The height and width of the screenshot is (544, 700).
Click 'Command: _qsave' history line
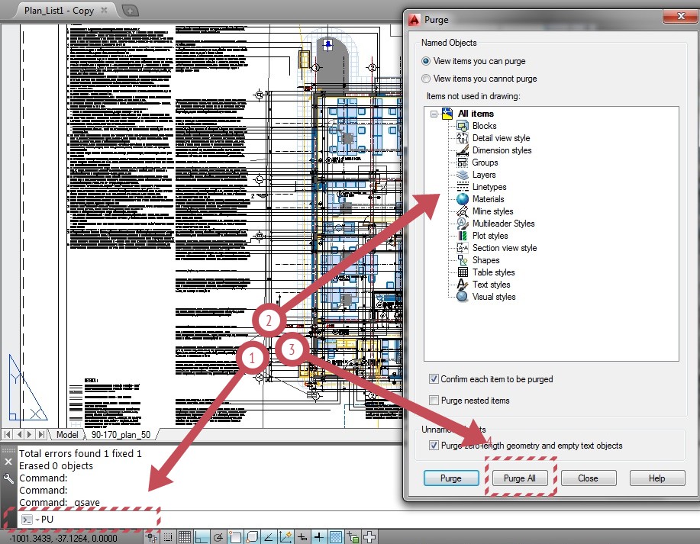(x=60, y=503)
